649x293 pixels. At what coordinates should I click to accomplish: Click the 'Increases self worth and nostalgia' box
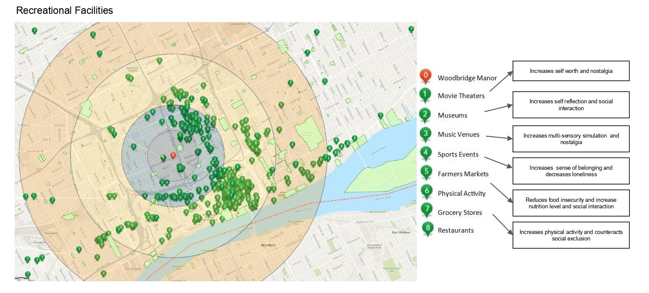coord(571,71)
